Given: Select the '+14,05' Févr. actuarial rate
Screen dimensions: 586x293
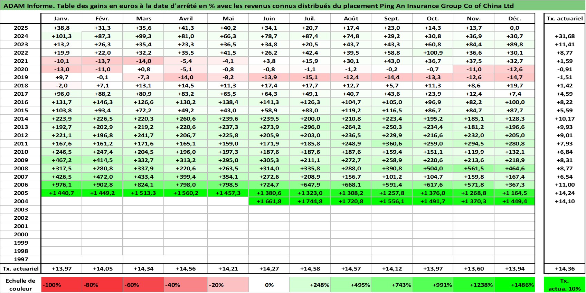Looking at the screenshot, I should pos(103,268).
